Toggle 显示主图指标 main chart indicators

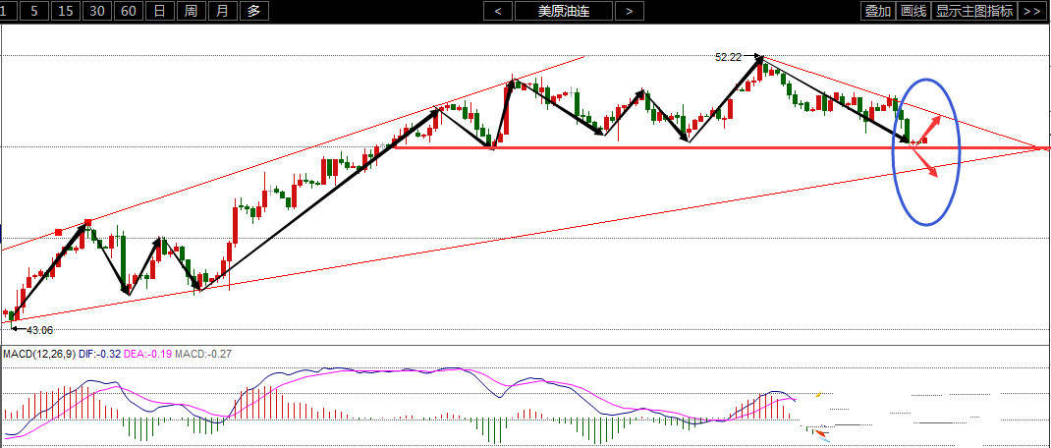[x=974, y=11]
